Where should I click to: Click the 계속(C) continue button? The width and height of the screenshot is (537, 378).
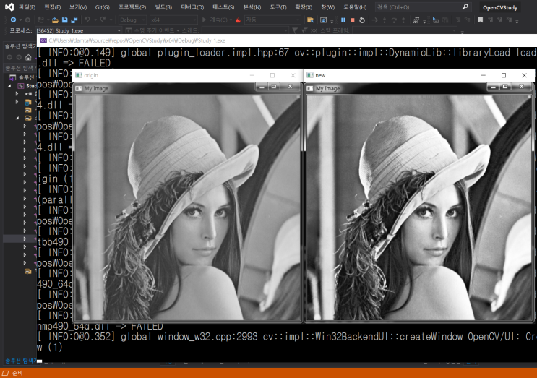(x=215, y=20)
